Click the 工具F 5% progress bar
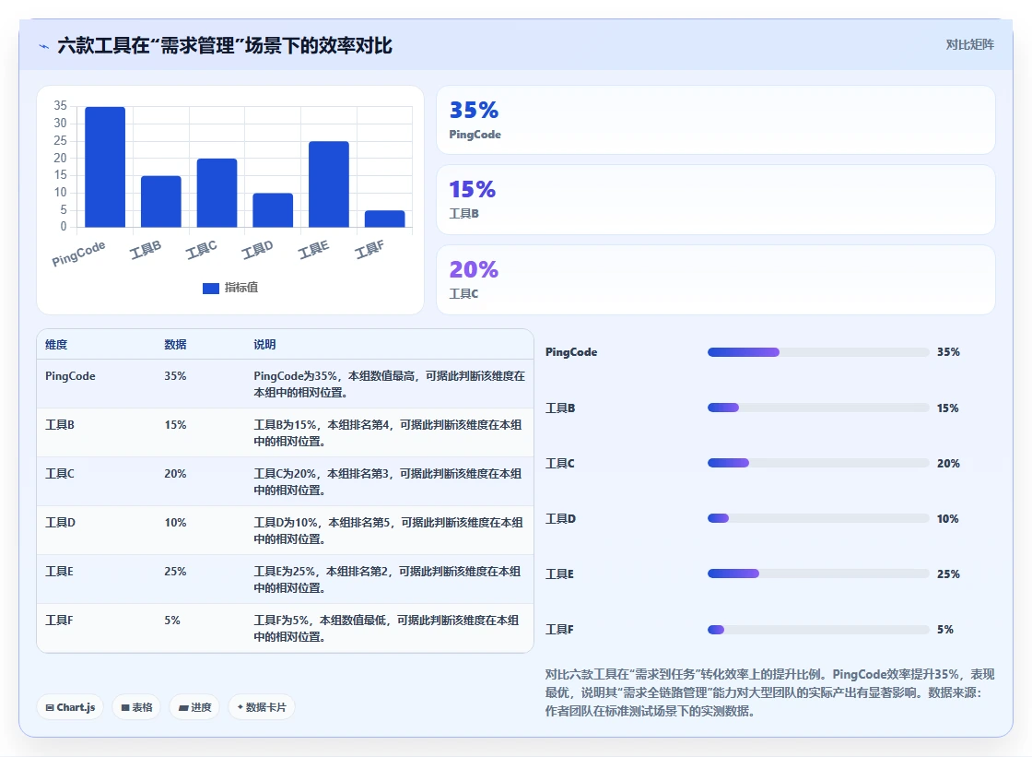The image size is (1032, 757). click(818, 629)
